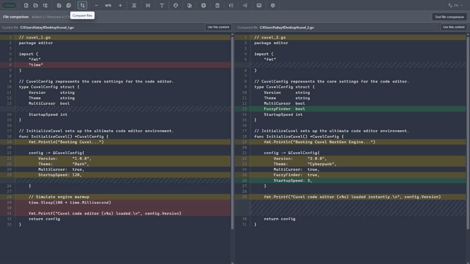The image size is (470, 264).
Task: Click the chip-shaped toolbar icon
Action: [x=204, y=5]
